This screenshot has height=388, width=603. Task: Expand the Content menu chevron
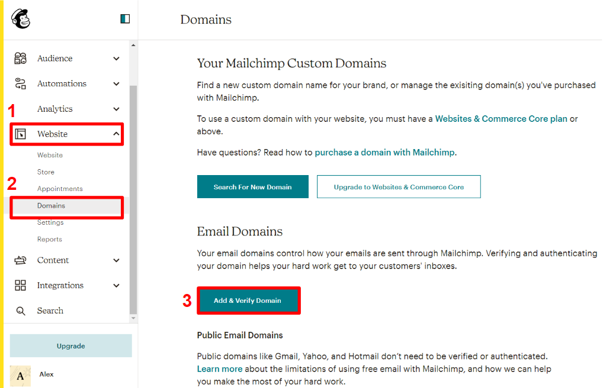(x=116, y=260)
